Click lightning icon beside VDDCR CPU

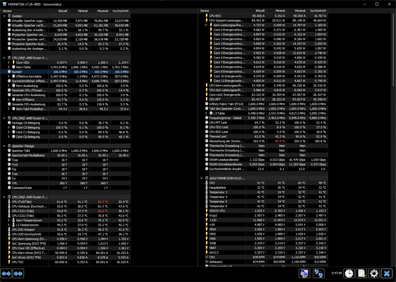(x=207, y=211)
